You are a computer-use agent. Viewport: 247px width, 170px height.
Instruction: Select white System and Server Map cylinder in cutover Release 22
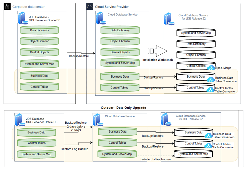point(193,154)
